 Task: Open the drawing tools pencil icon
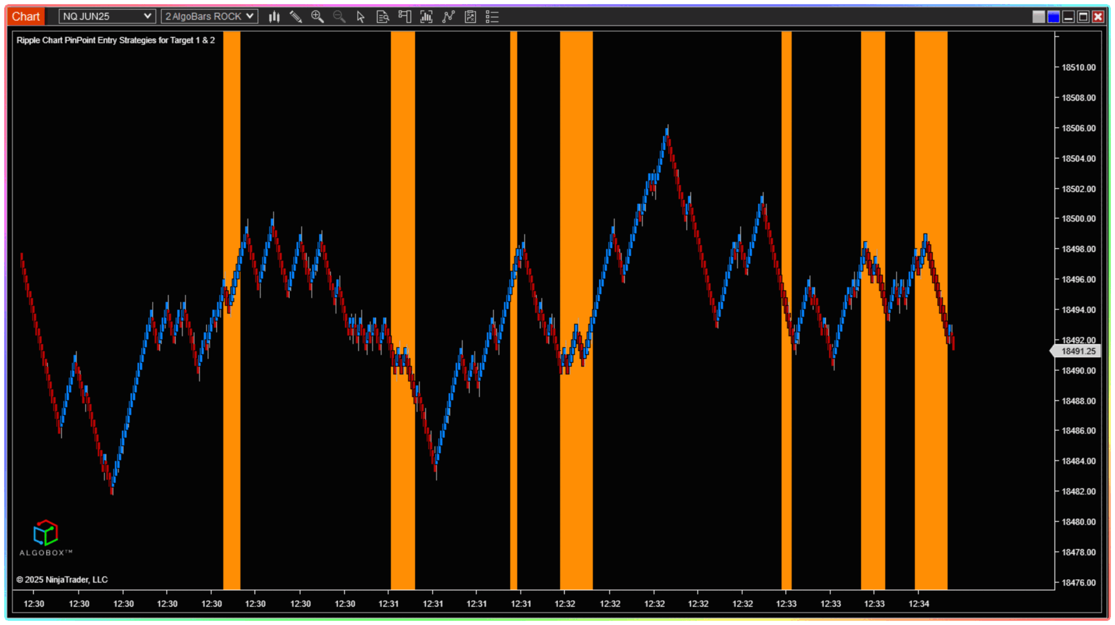[296, 17]
